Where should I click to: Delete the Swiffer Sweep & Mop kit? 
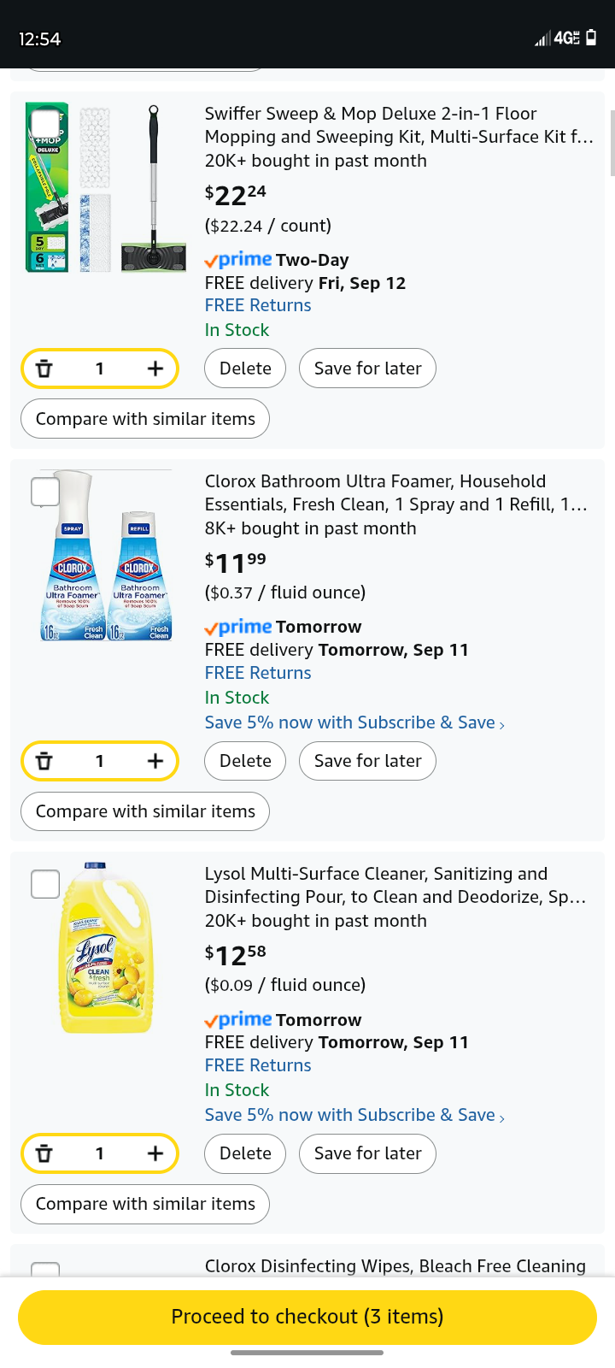click(245, 369)
